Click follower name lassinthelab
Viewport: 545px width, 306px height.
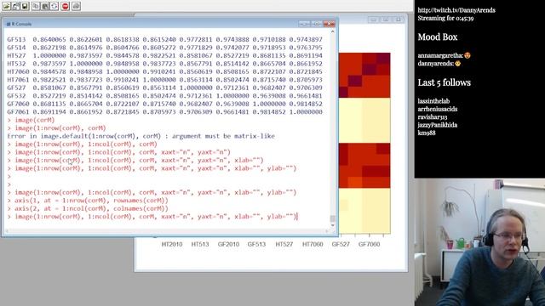tap(433, 101)
